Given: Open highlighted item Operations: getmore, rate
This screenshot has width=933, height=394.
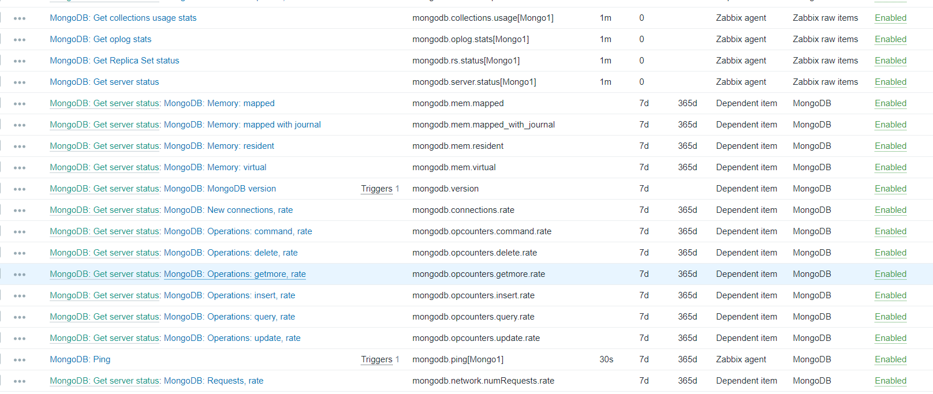Looking at the screenshot, I should click(x=235, y=274).
